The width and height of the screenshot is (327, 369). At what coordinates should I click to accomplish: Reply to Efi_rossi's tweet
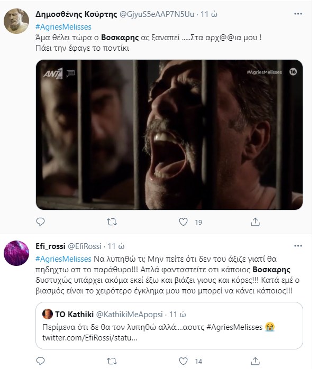41,361
